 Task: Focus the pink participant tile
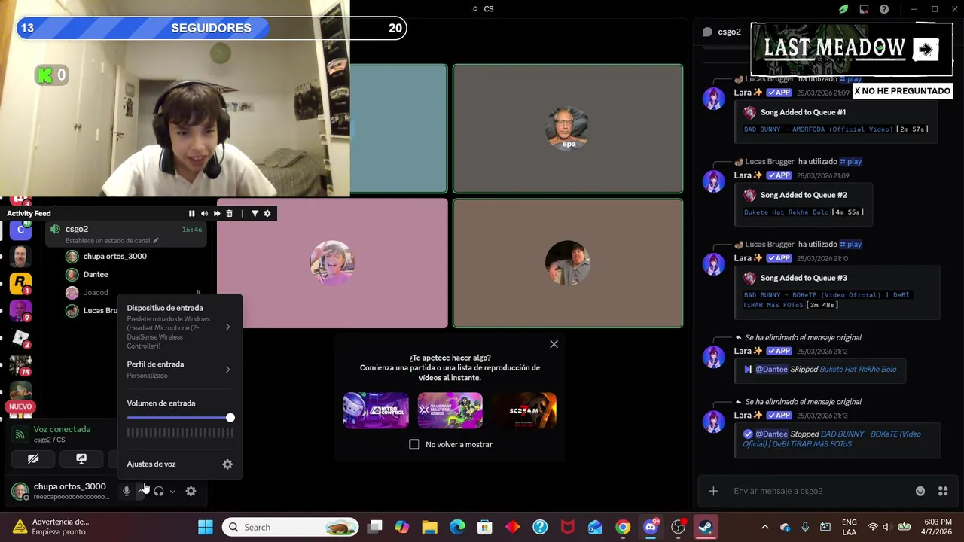(x=332, y=263)
